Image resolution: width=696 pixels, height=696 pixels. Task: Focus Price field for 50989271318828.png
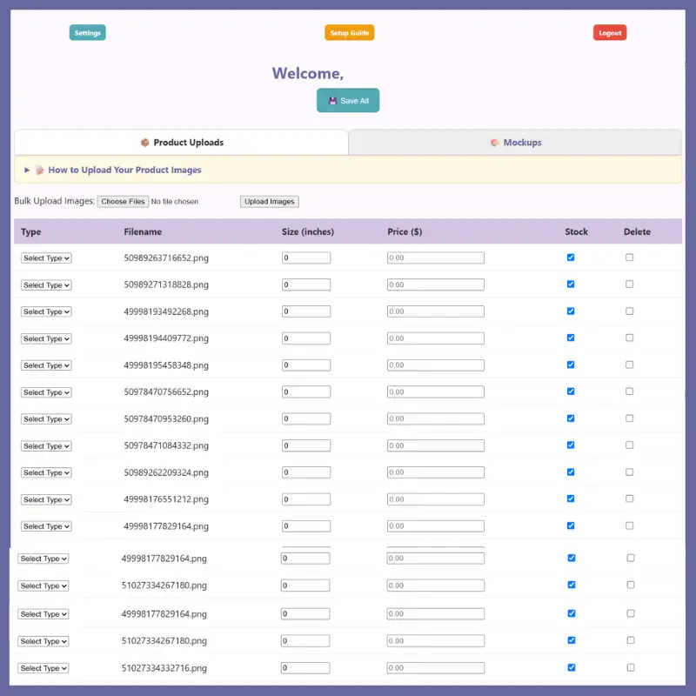(x=436, y=284)
